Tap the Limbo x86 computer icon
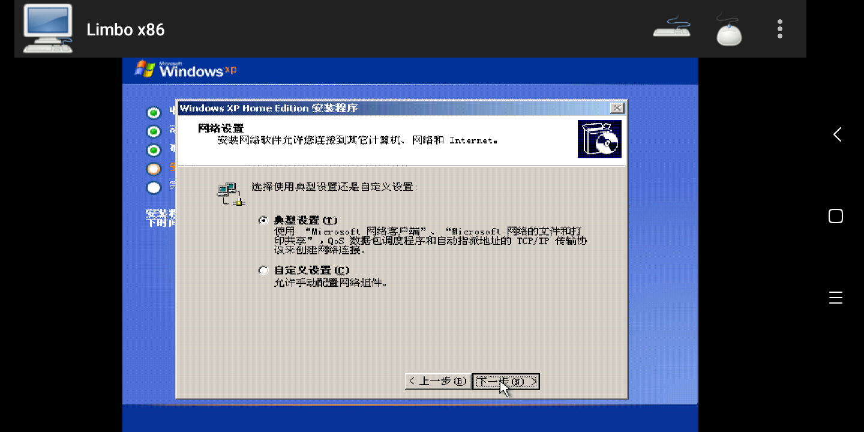This screenshot has height=432, width=864. (48, 29)
